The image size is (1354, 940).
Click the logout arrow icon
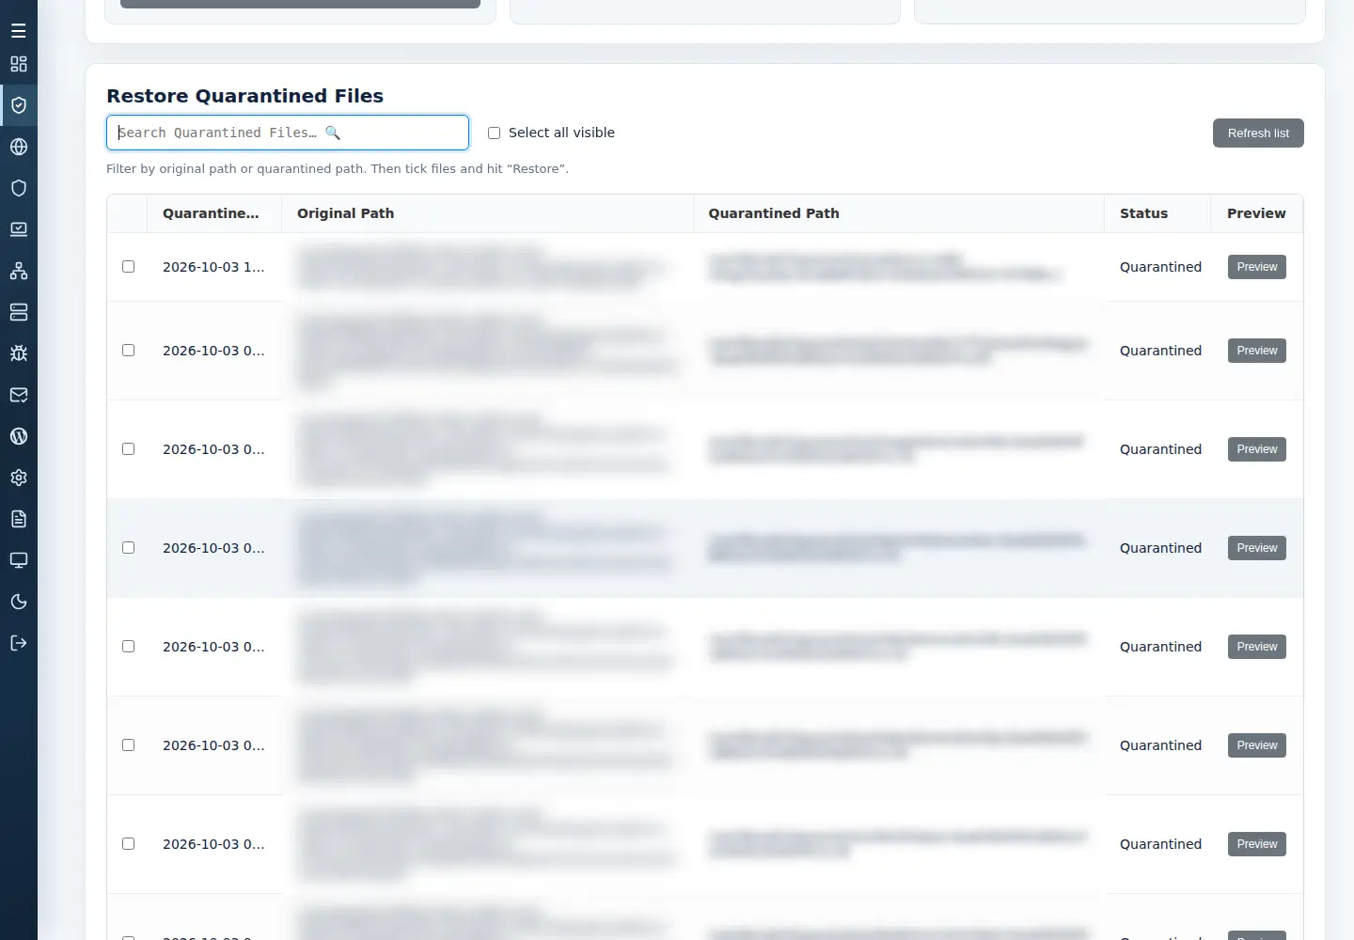[x=19, y=643]
